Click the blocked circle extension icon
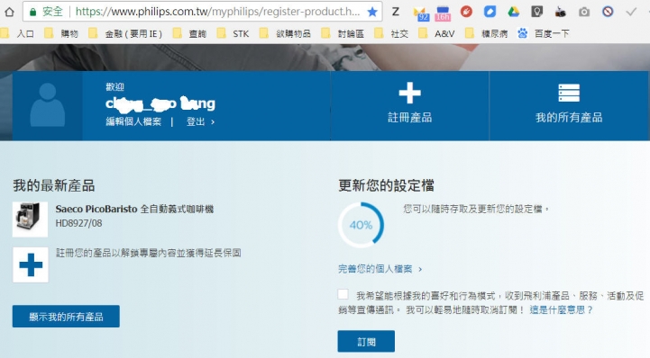The image size is (650, 358). pyautogui.click(x=608, y=12)
